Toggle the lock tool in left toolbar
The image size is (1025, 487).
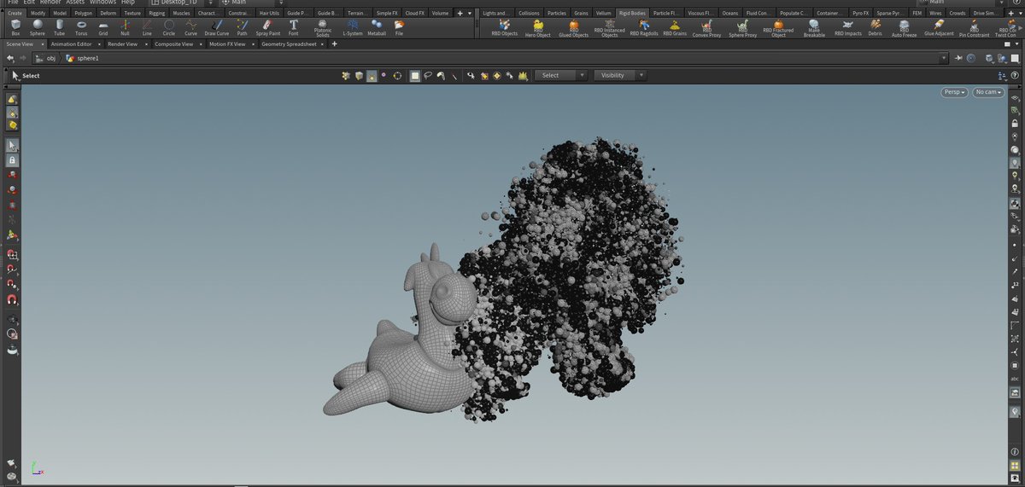[12, 160]
